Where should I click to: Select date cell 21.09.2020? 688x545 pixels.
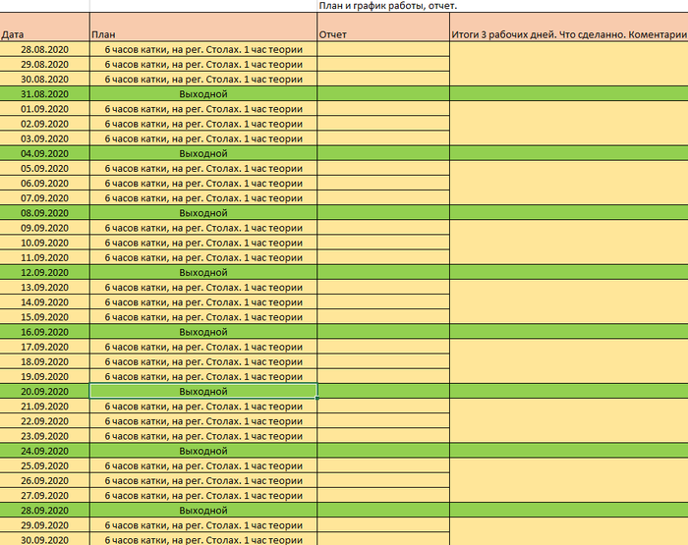click(x=45, y=407)
